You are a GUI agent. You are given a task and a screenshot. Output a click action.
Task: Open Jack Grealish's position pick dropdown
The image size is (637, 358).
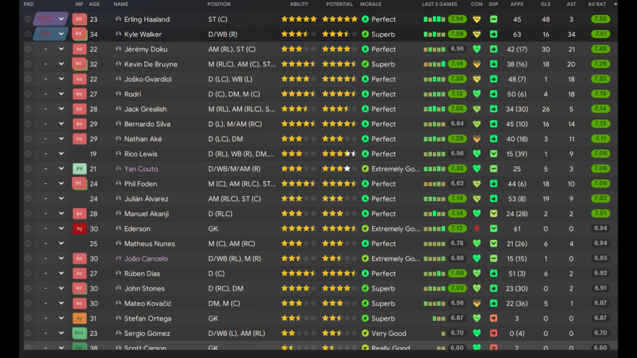pyautogui.click(x=61, y=109)
